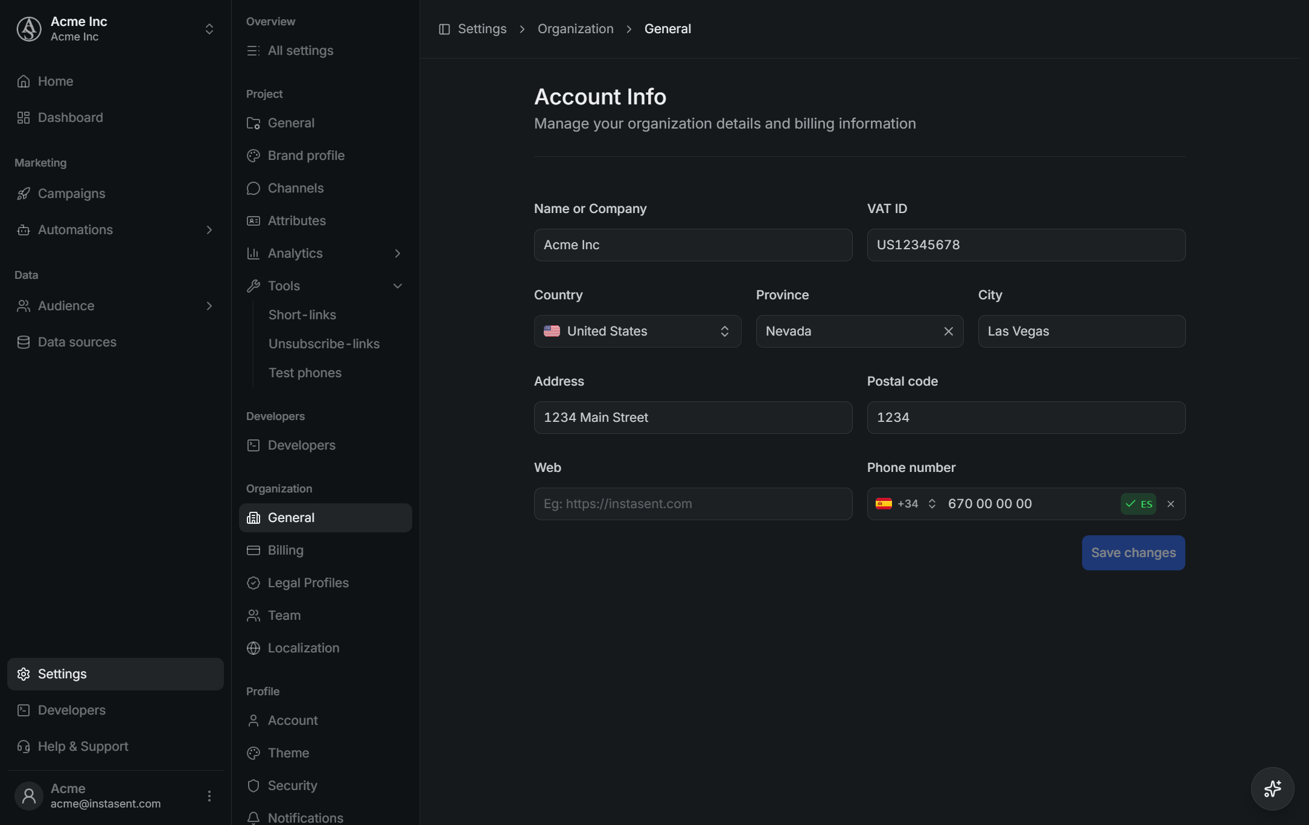Open the Localization globe icon
Viewport: 1309px width, 825px height.
pos(253,648)
